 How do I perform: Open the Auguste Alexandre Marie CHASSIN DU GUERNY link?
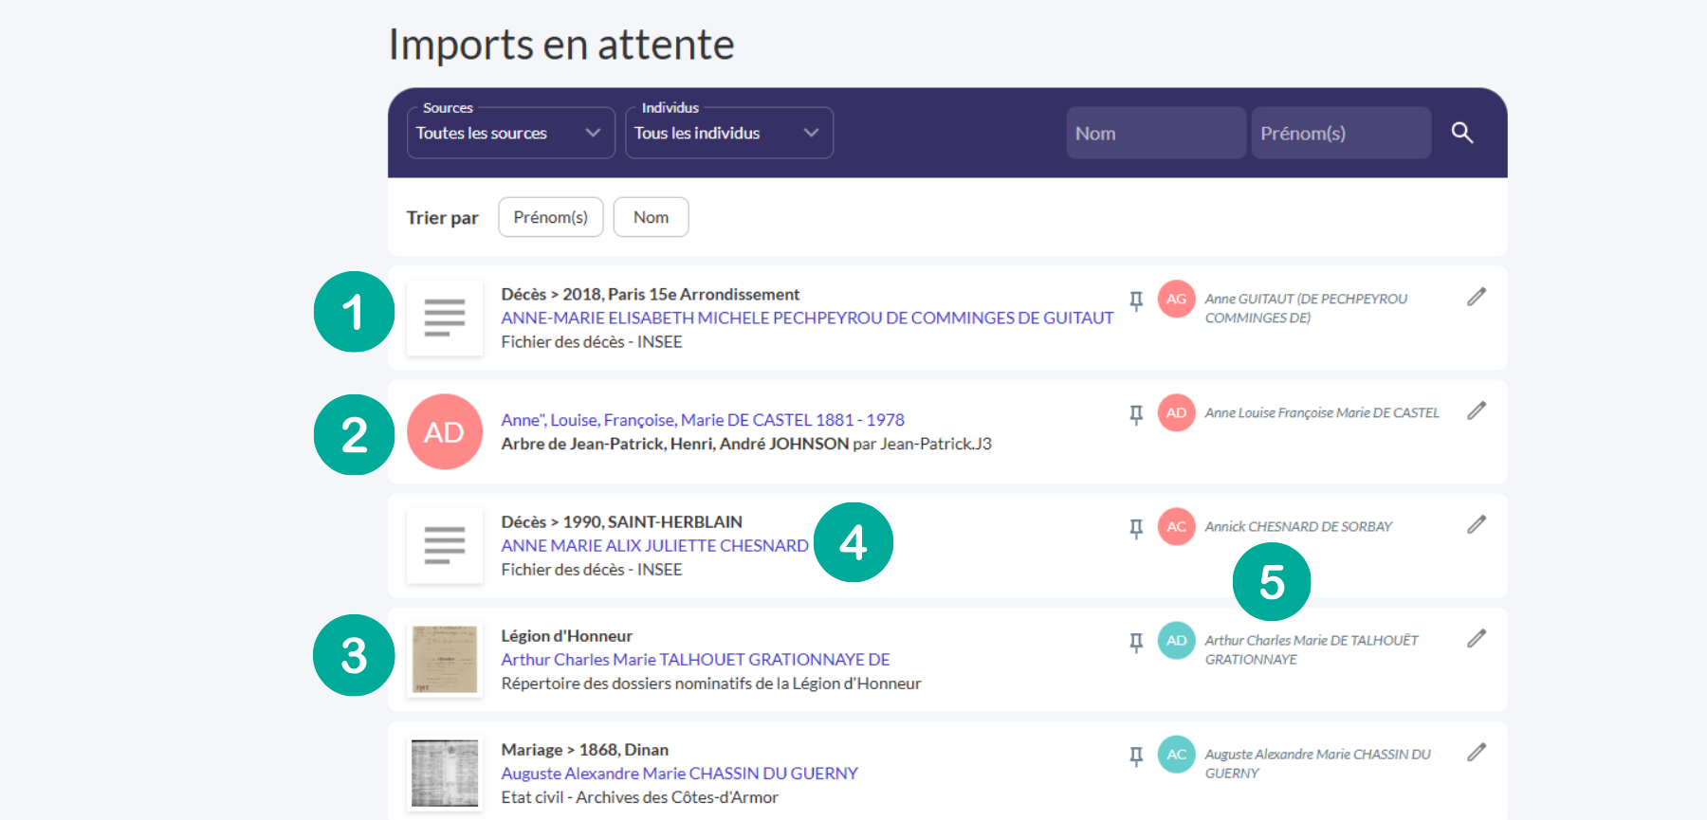click(x=679, y=774)
